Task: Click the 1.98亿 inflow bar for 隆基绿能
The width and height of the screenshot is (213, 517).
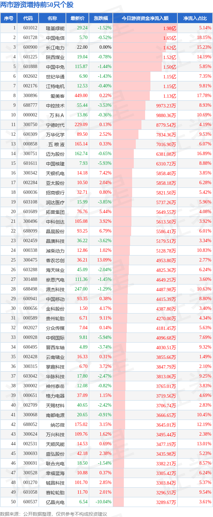Action: tap(145, 28)
